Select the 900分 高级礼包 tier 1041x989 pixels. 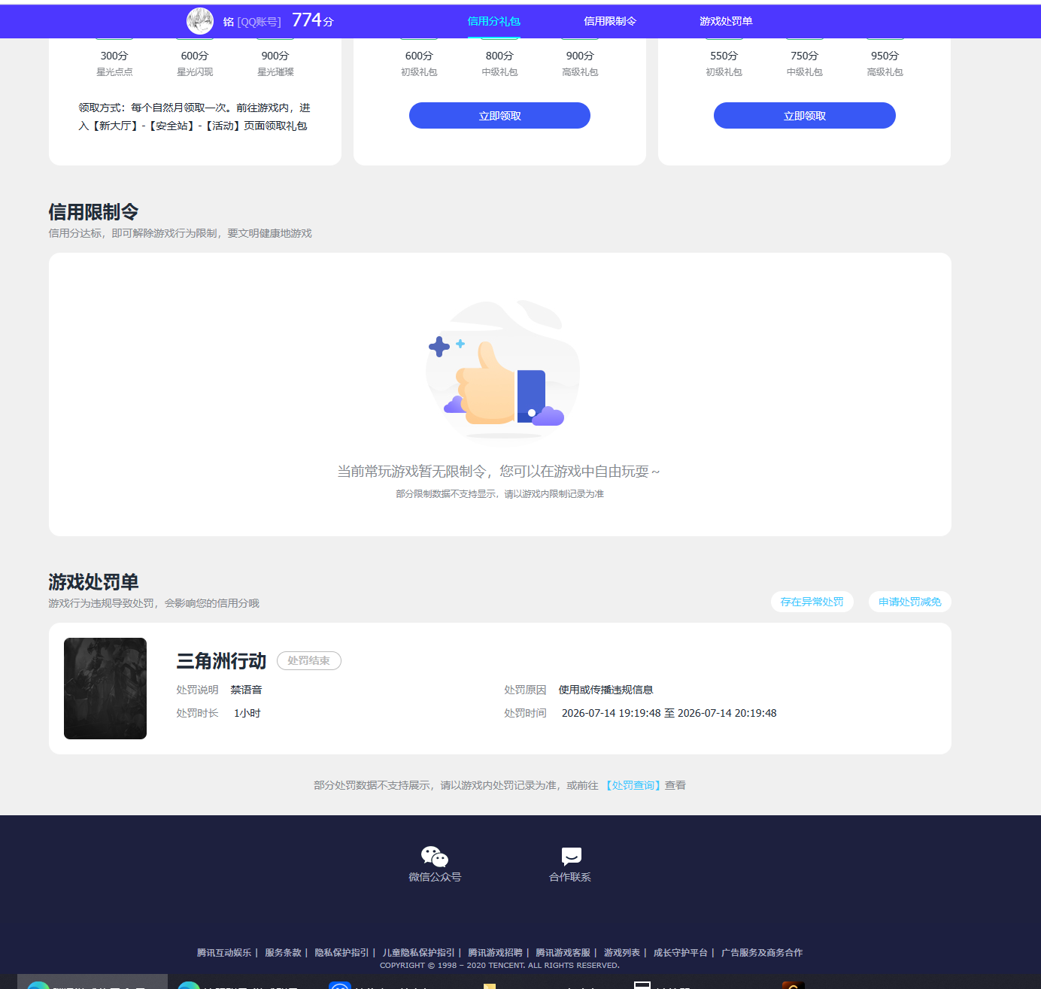point(580,63)
